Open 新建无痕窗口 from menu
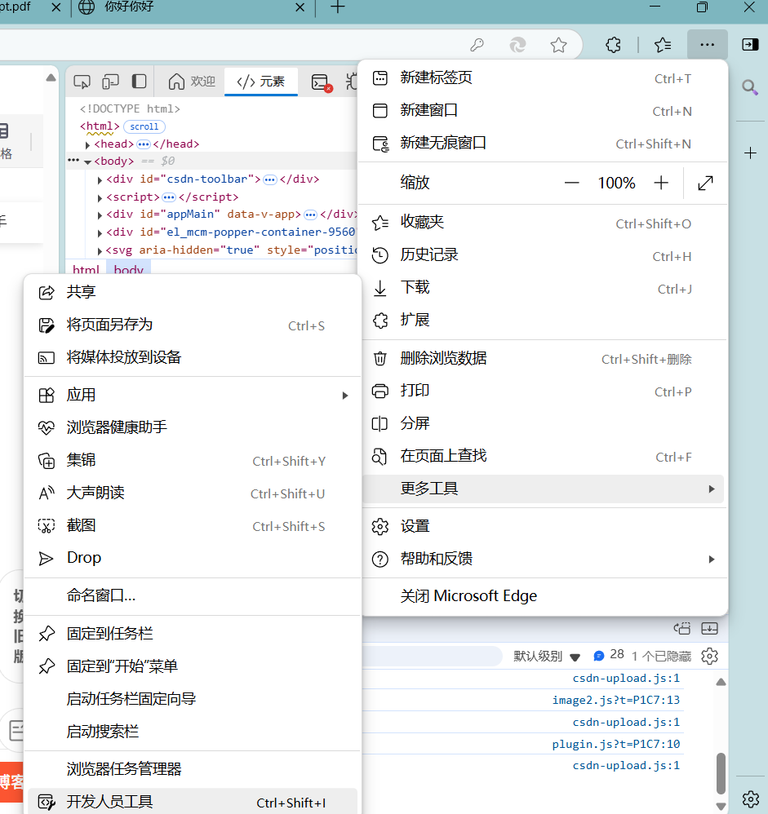Image resolution: width=768 pixels, height=814 pixels. pos(543,144)
